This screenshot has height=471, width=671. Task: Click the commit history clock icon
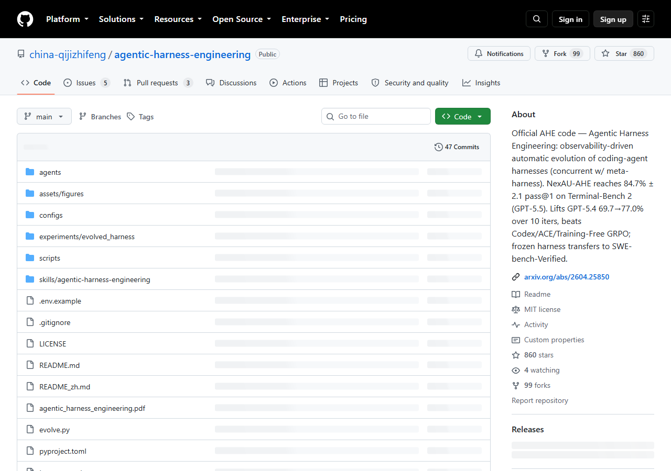tap(439, 147)
